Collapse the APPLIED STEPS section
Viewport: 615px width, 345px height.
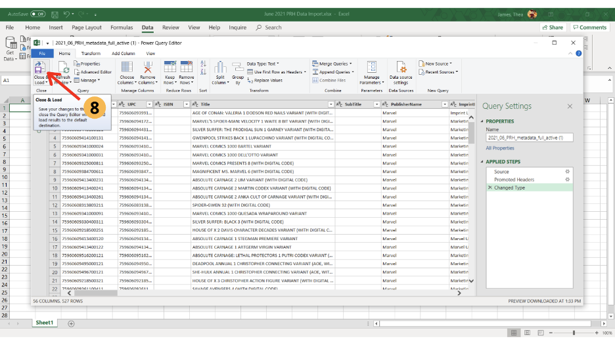482,162
